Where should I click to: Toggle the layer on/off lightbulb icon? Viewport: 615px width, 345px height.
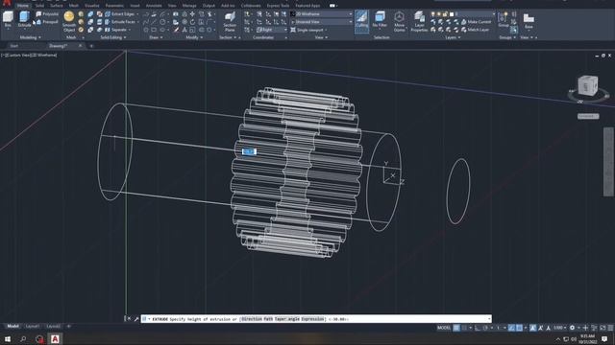[433, 14]
